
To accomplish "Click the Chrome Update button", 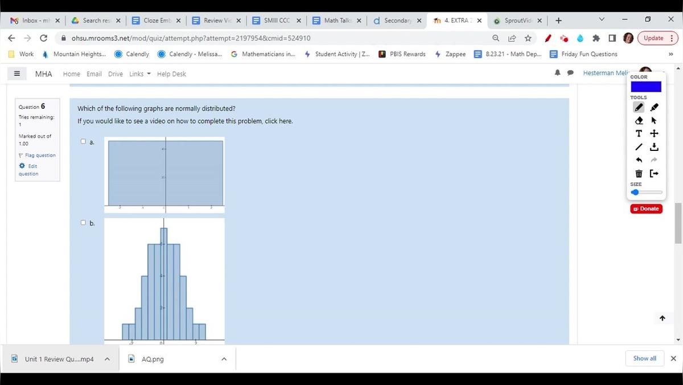I will [658, 38].
